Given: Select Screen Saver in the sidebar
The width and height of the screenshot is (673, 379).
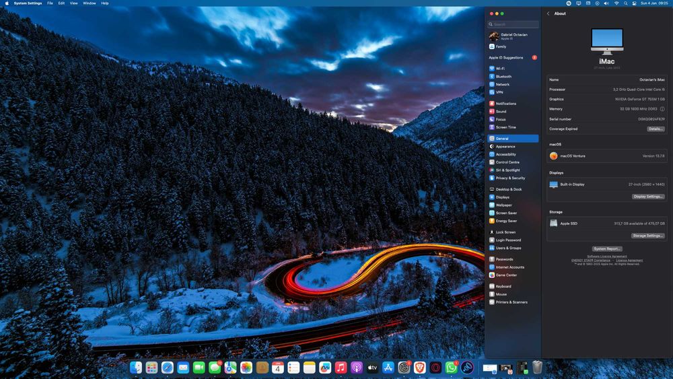Looking at the screenshot, I should click(512, 213).
